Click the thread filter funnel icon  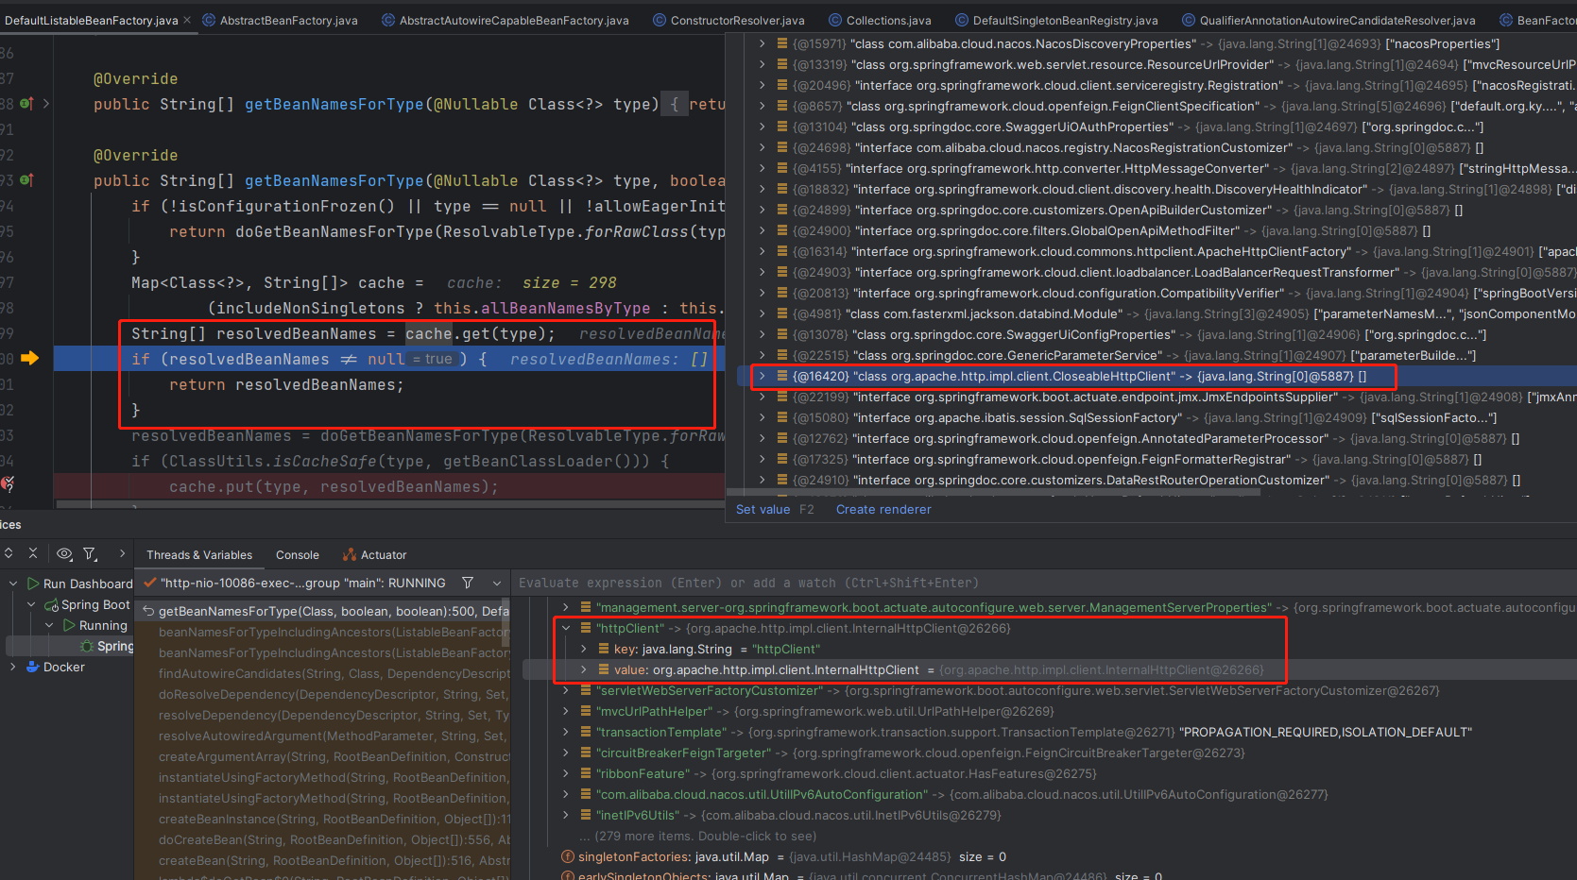pyautogui.click(x=468, y=583)
